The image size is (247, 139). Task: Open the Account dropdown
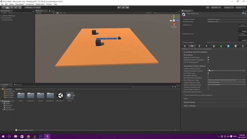coord(216,8)
